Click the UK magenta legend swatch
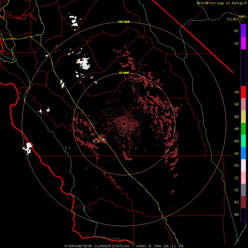Viewport: 248px width, 248px height. 243,43
